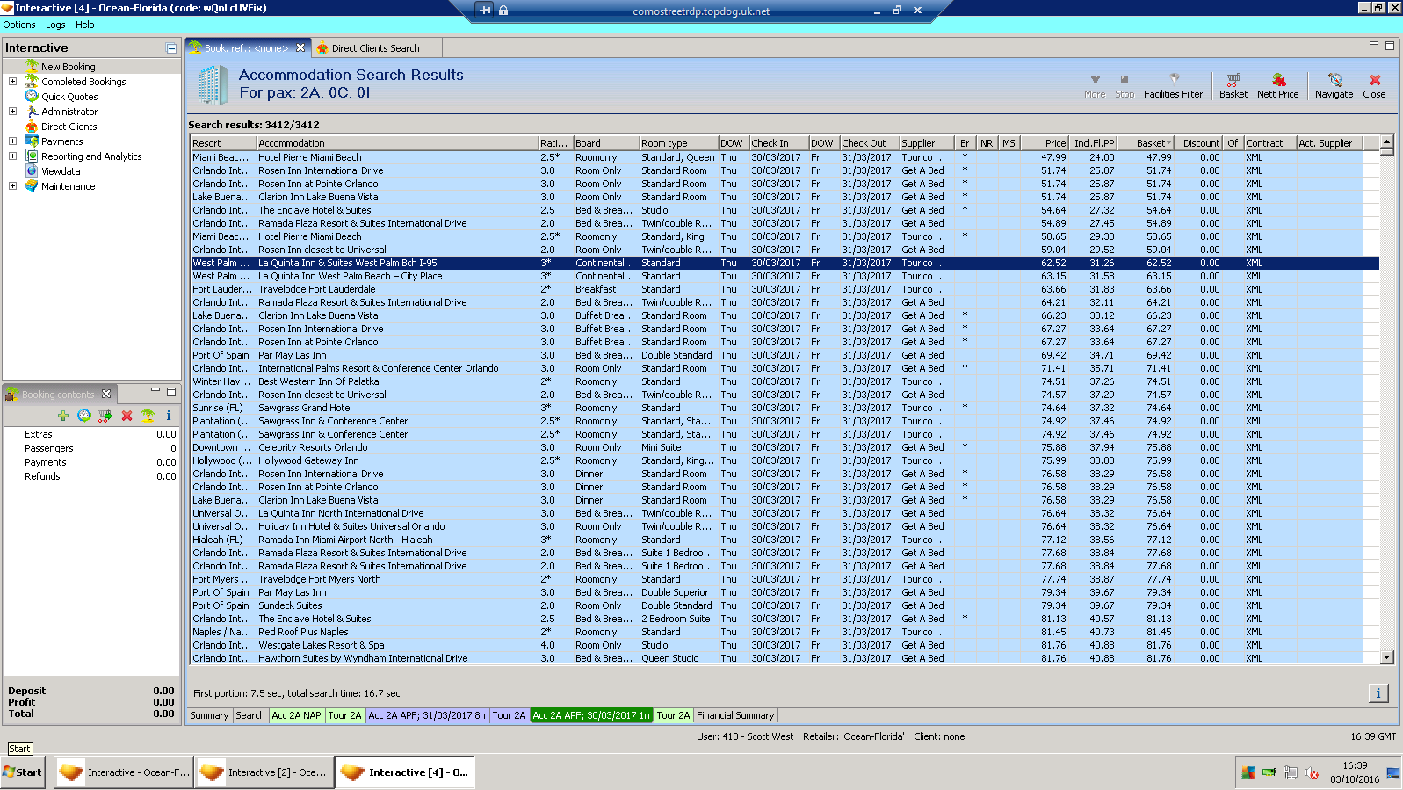
Task: Click the Extras row in Booking contents
Action: [x=92, y=434]
